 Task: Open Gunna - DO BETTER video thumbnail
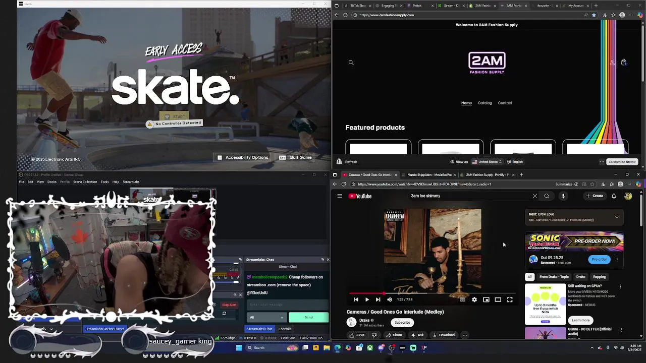(546, 333)
